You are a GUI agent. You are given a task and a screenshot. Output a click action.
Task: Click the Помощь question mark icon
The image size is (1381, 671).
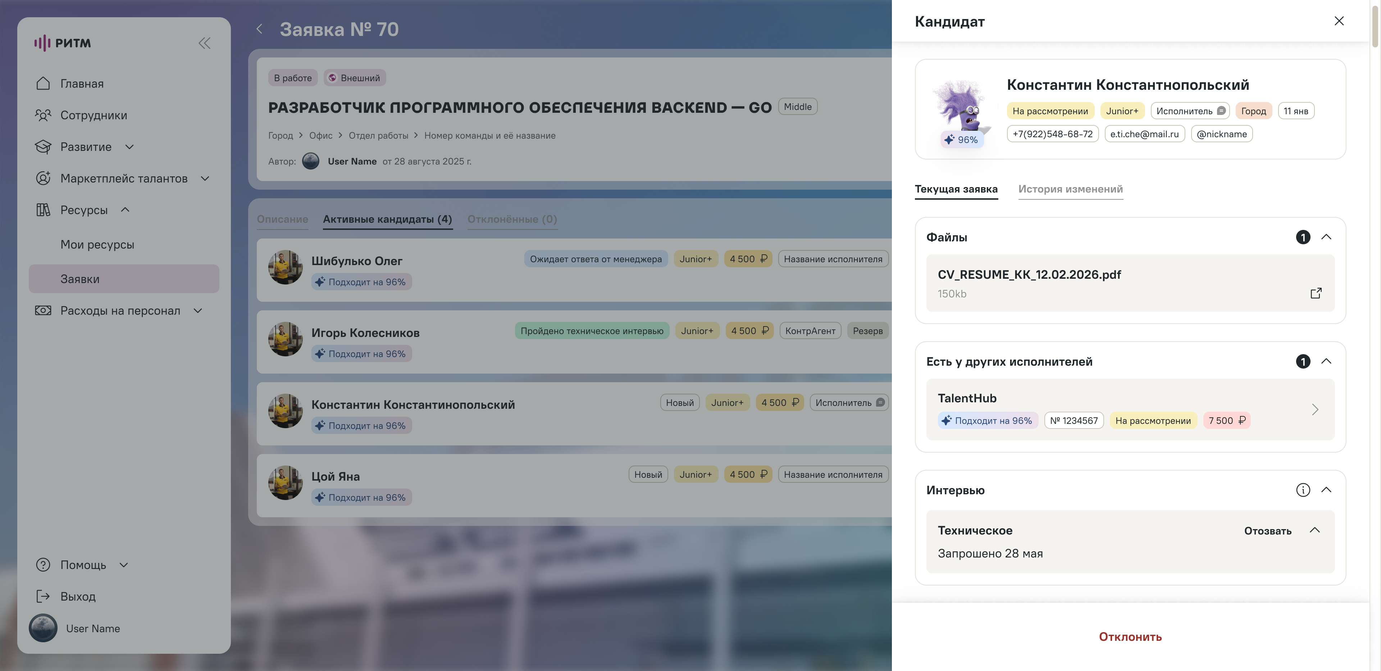[x=43, y=564]
